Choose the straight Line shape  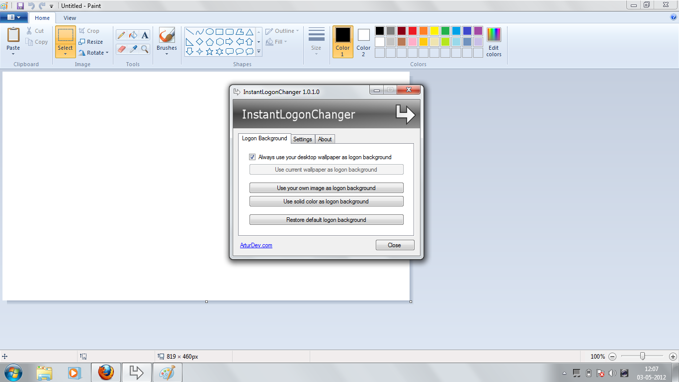tap(189, 31)
